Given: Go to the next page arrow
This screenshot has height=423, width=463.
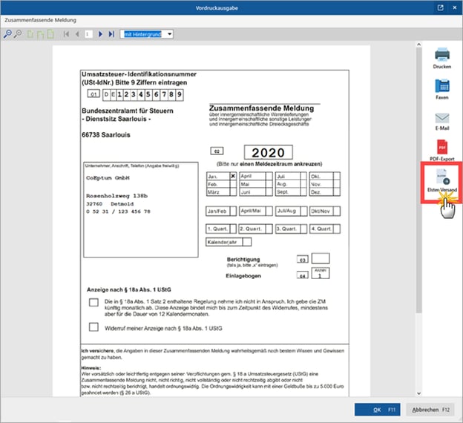Looking at the screenshot, I should [x=102, y=34].
